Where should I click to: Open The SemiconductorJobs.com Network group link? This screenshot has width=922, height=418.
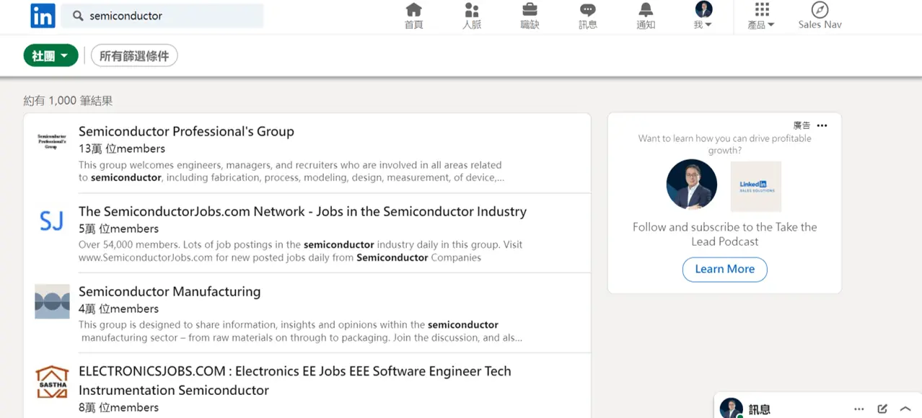point(302,211)
